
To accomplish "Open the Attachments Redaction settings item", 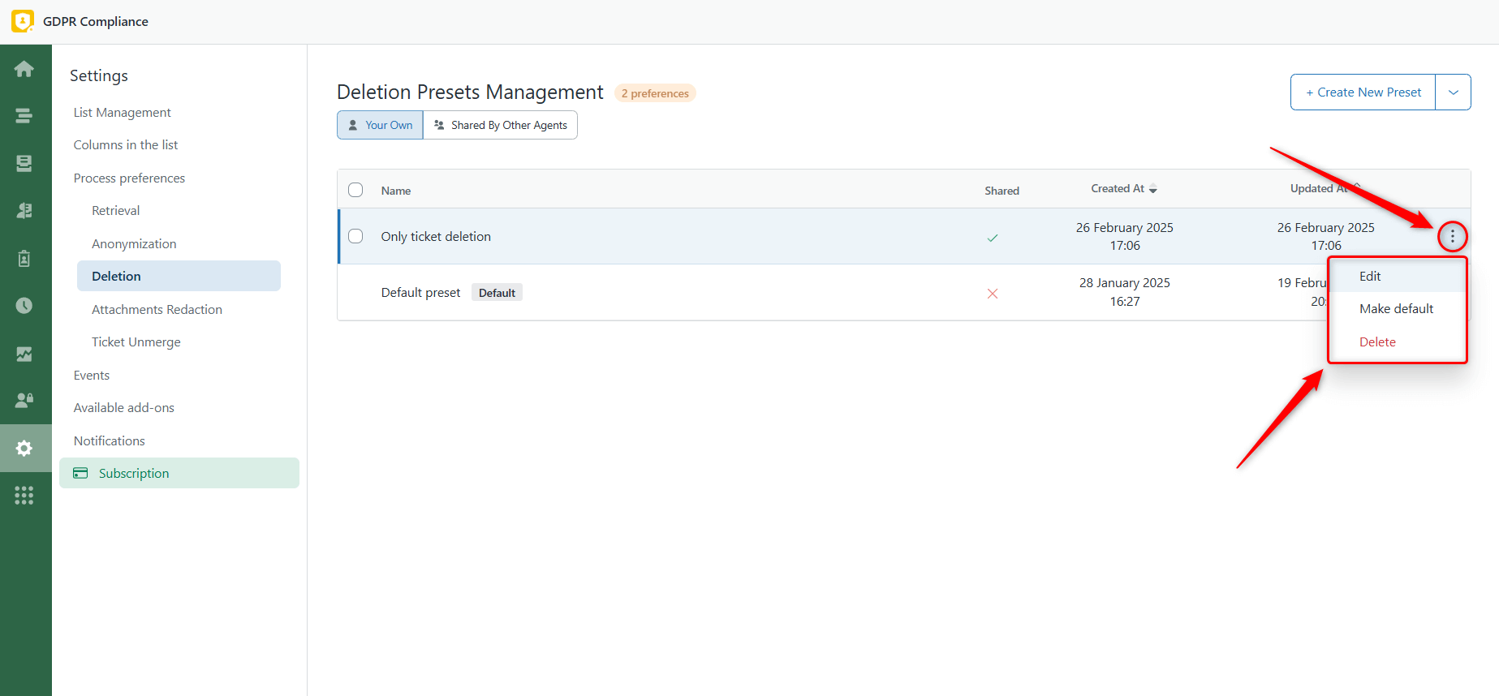I will (x=157, y=310).
